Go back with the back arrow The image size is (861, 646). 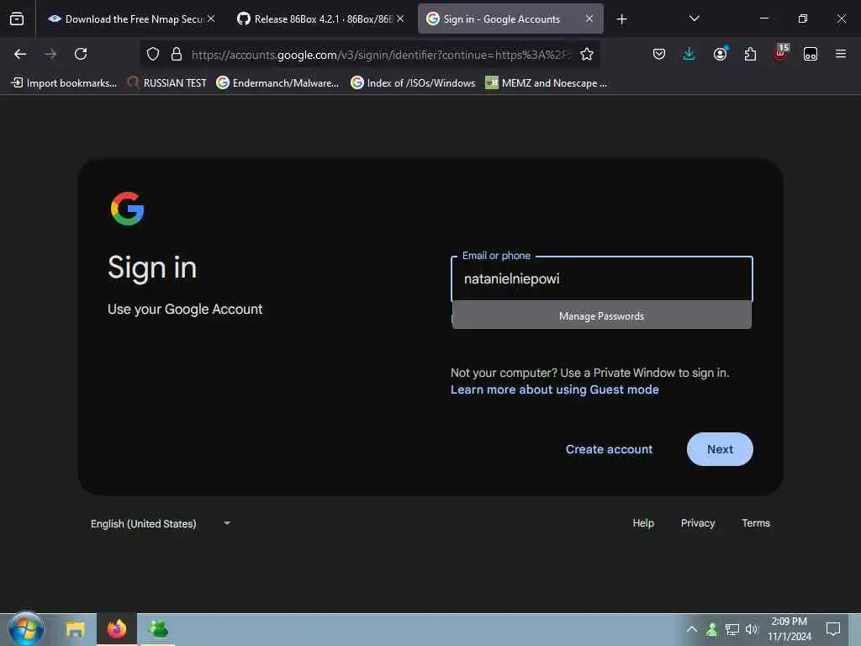(20, 54)
